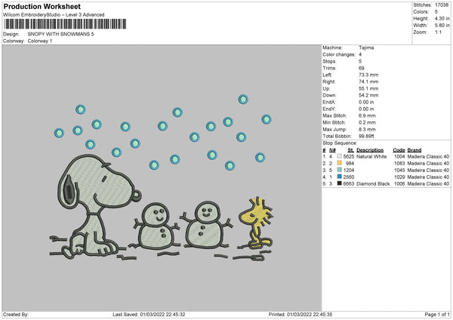Select the "Diamond Black" description text
Screen dimensions: 453x320
[x=373, y=183]
